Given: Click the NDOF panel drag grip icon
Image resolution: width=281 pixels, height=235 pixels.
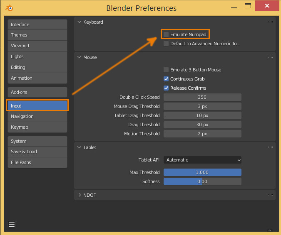Looking at the screenshot, I should 271,195.
